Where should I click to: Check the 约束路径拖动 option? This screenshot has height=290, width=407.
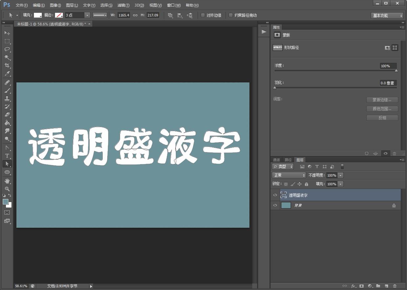[231, 15]
